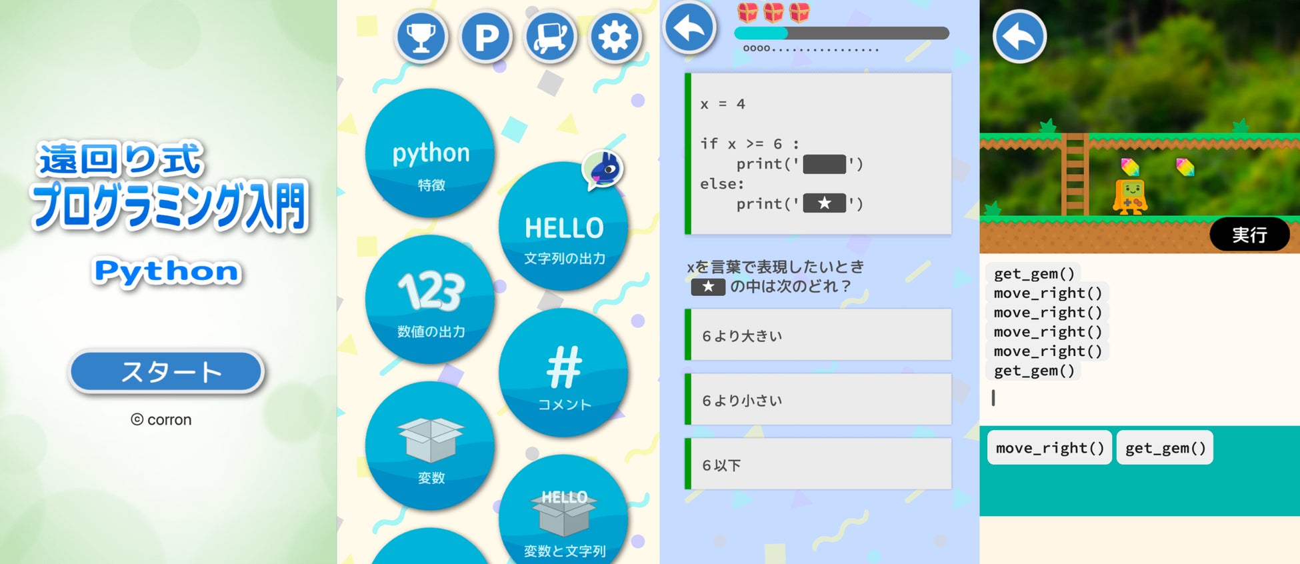The height and width of the screenshot is (564, 1300).
Task: Choose the answer 6以下
Action: click(818, 464)
